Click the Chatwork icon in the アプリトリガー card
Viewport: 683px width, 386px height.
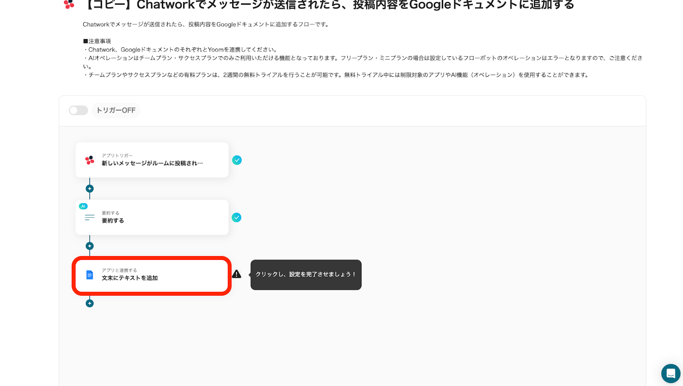[90, 160]
